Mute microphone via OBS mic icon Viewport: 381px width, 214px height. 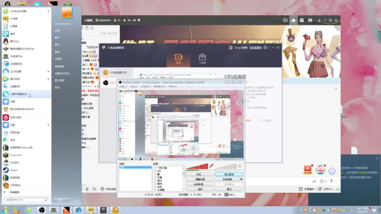[211, 166]
